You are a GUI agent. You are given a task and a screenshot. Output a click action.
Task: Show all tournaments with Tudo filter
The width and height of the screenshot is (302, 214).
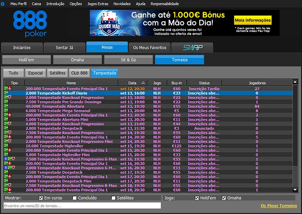[13, 73]
